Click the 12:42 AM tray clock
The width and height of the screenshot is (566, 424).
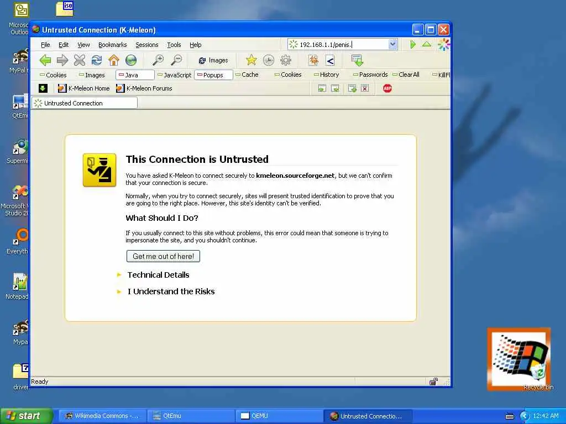click(546, 416)
